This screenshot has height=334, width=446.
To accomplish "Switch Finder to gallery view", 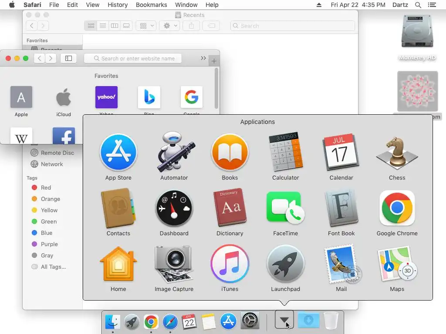I will pyautogui.click(x=126, y=26).
